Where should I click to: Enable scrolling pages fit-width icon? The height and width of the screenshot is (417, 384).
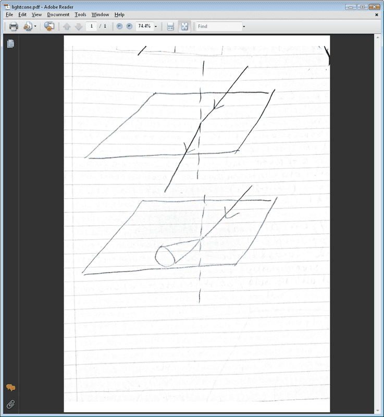coord(170,27)
